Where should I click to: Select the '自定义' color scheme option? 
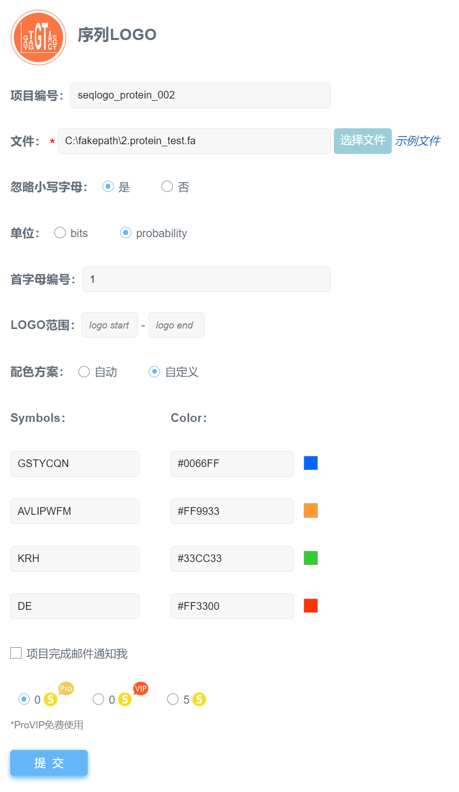tap(154, 372)
